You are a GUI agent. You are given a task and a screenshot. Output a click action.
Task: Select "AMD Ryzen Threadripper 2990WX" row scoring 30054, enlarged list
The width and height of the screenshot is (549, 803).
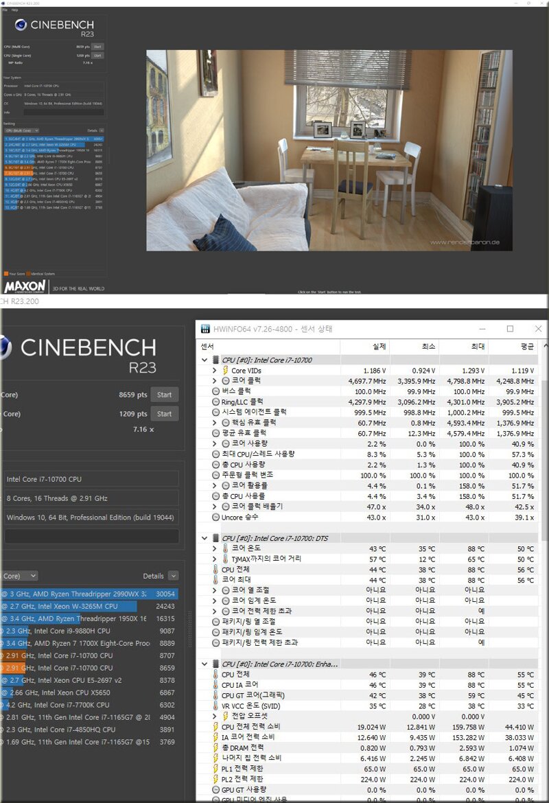pyautogui.click(x=89, y=594)
